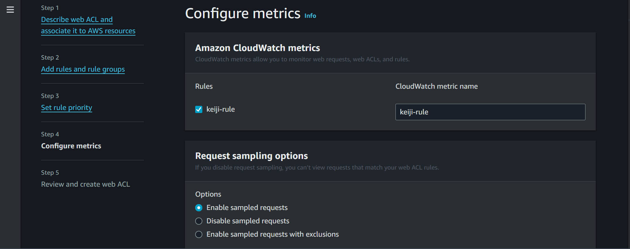Click the Request sampling options heading
The image size is (630, 249).
(251, 156)
